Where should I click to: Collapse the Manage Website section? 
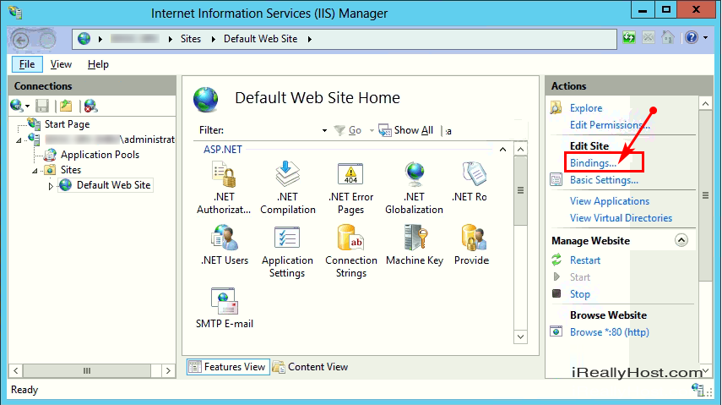point(681,240)
